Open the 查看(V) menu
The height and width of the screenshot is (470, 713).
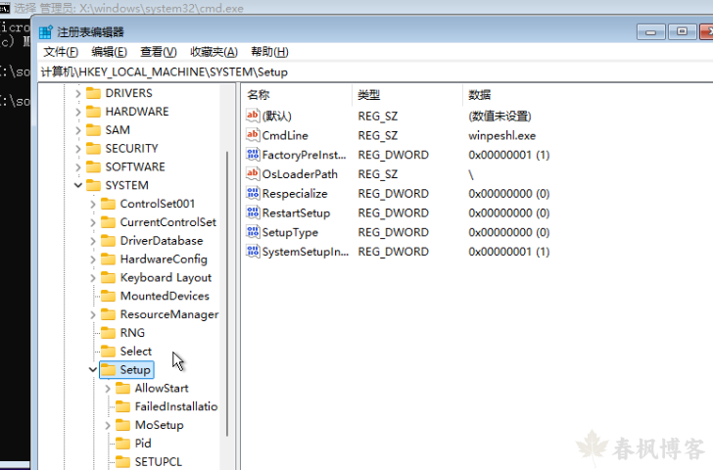click(159, 52)
